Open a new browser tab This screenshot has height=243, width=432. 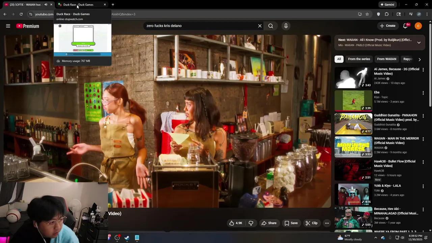click(113, 5)
